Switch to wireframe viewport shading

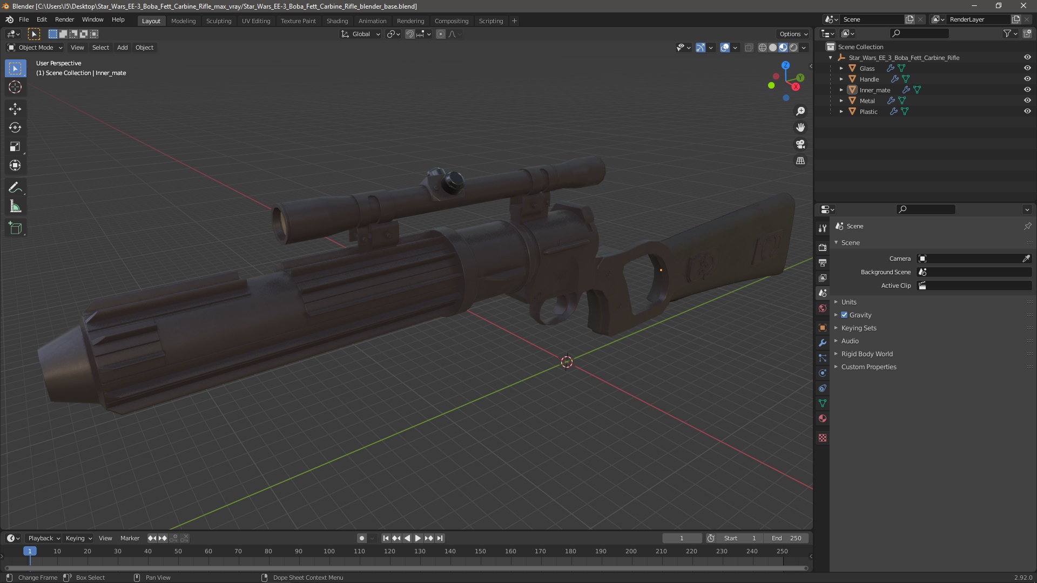click(x=763, y=48)
